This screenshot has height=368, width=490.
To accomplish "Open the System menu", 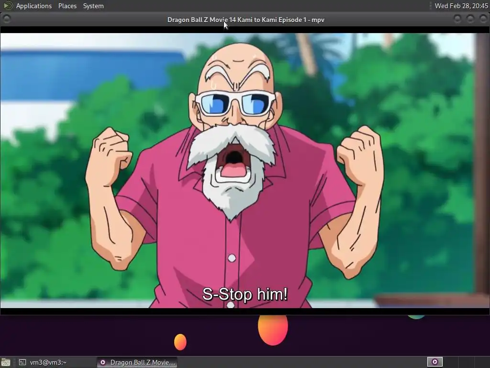I will point(93,6).
